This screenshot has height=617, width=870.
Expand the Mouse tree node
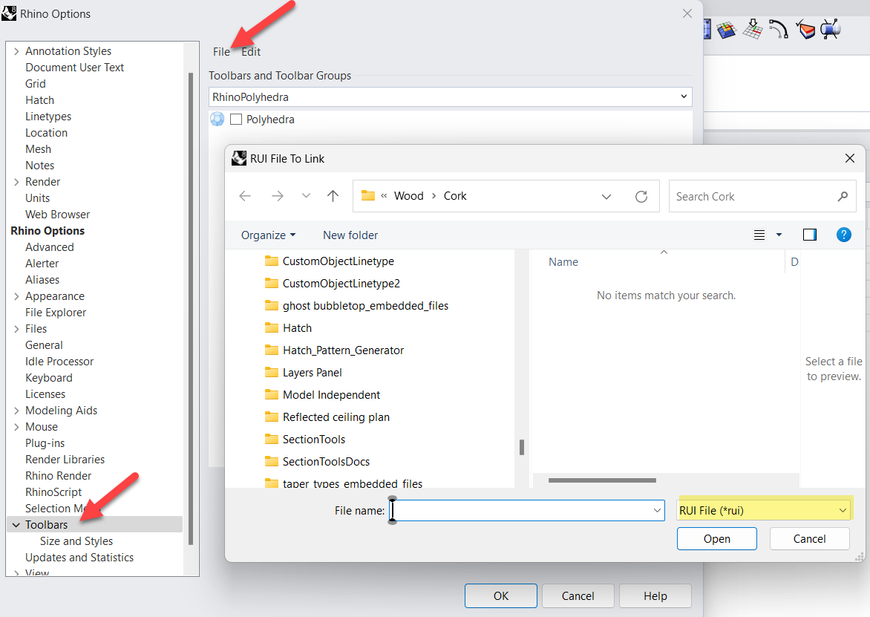(x=16, y=427)
